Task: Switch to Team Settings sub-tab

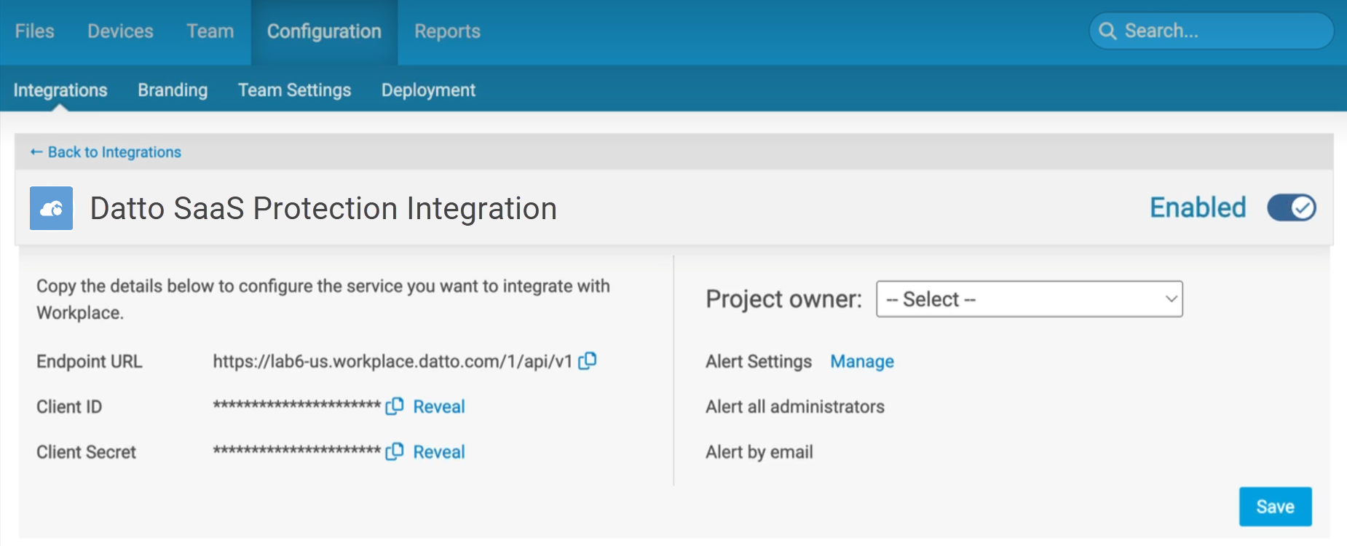Action: [x=294, y=90]
